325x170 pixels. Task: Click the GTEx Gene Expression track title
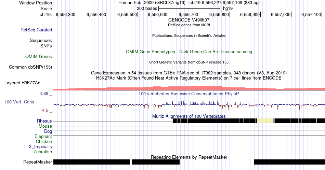click(x=189, y=73)
